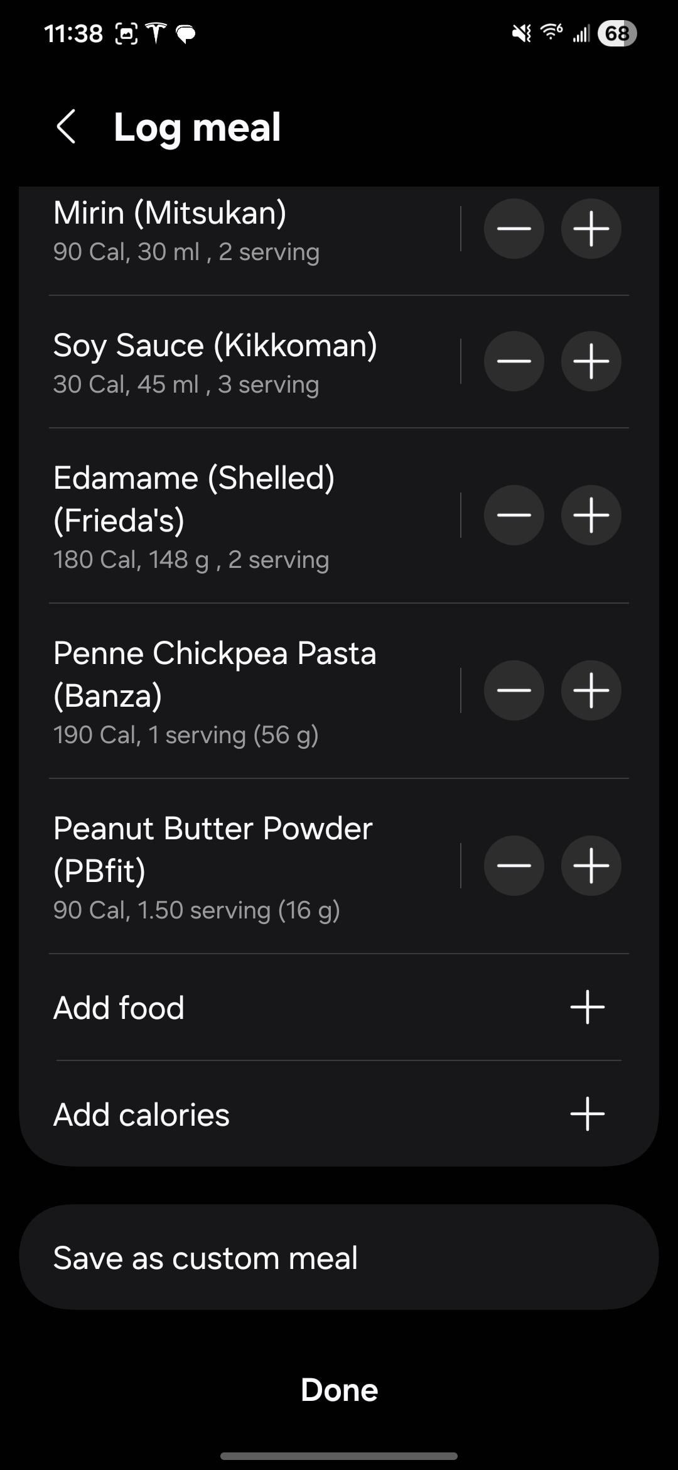Decrease Penne Chickpea Pasta serving
678x1470 pixels.
(x=514, y=690)
